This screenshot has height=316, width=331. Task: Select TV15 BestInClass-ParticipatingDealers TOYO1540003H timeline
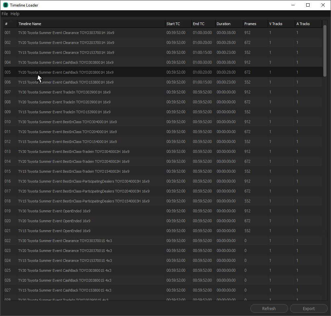point(163,201)
